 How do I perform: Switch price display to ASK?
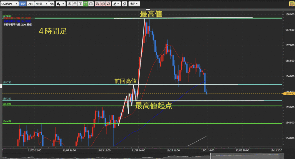[x=31, y=4]
